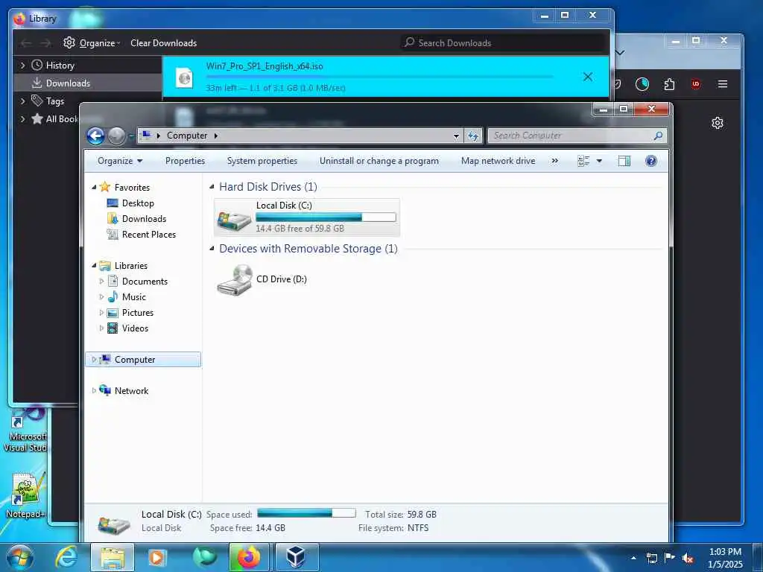Screen dimensions: 763x572
Task: Collapse Devices with Removable Storage group
Action: (212, 249)
